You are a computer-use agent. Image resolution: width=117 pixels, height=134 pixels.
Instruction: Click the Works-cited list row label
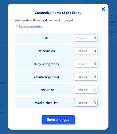[46, 103]
